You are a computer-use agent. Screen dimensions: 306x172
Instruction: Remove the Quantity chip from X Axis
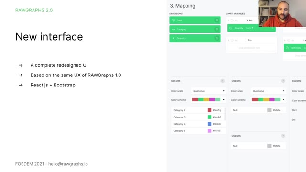tap(272, 28)
